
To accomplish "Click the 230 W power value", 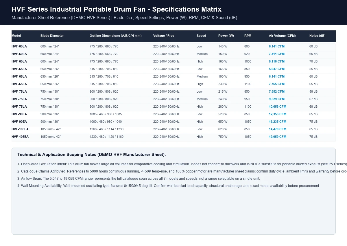I will click(x=223, y=84).
